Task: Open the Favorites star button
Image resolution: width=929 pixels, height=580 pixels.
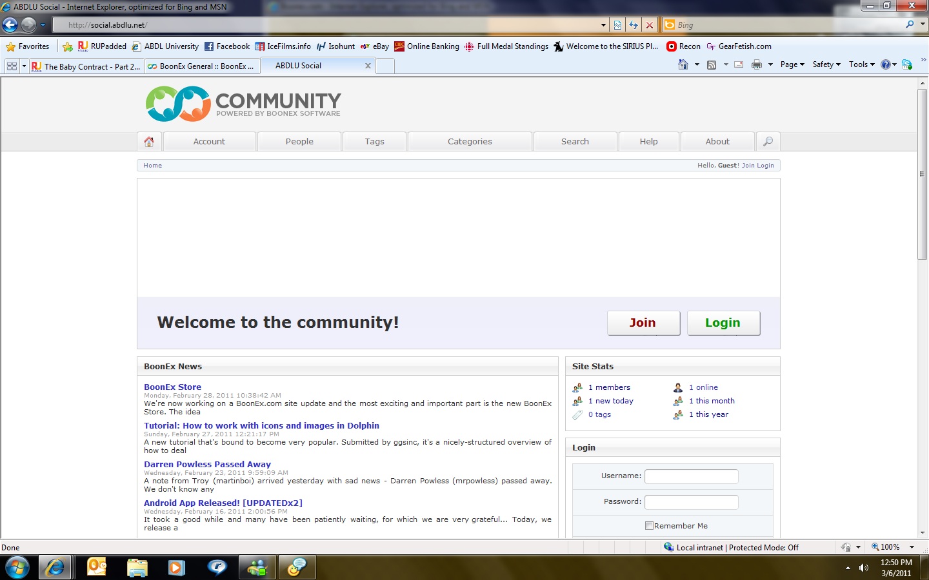Action: (28, 46)
